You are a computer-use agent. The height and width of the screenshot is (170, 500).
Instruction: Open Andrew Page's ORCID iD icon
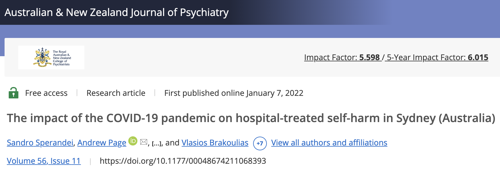133,141
